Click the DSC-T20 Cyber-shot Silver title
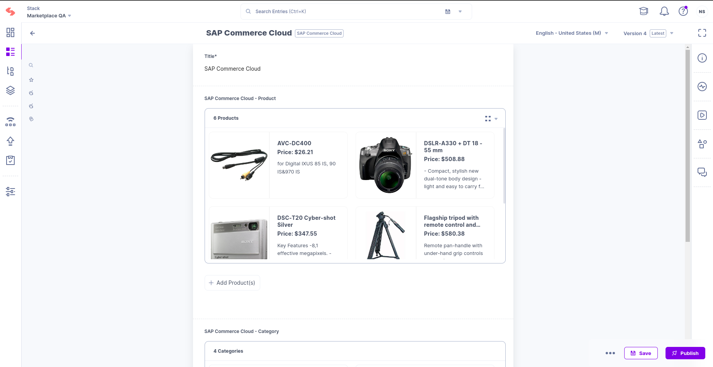 pos(307,221)
